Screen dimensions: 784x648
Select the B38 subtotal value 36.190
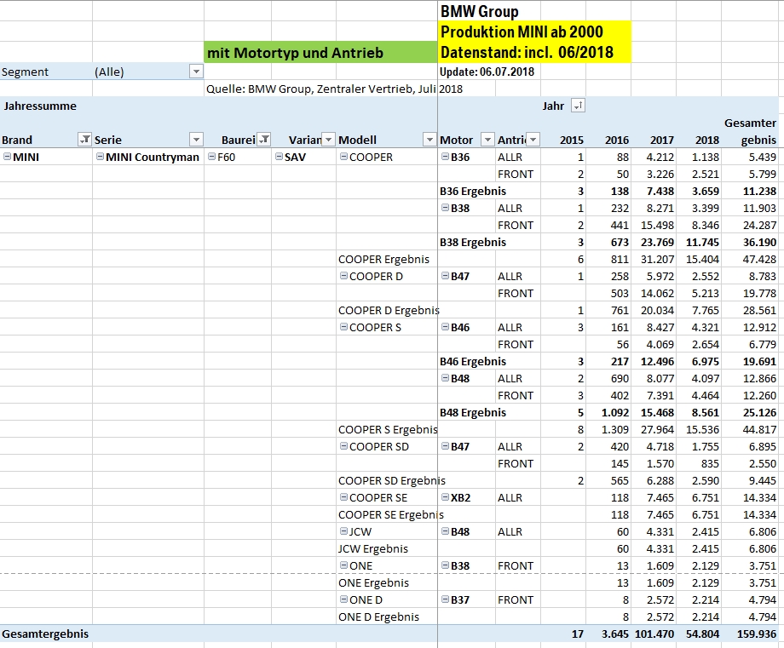[x=759, y=242]
